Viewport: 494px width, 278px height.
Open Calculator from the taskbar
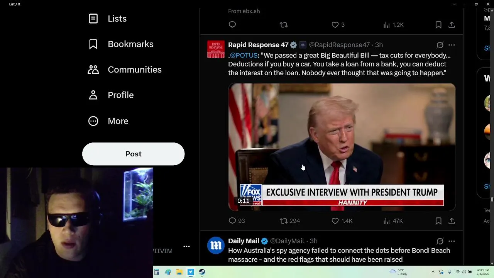click(x=157, y=272)
